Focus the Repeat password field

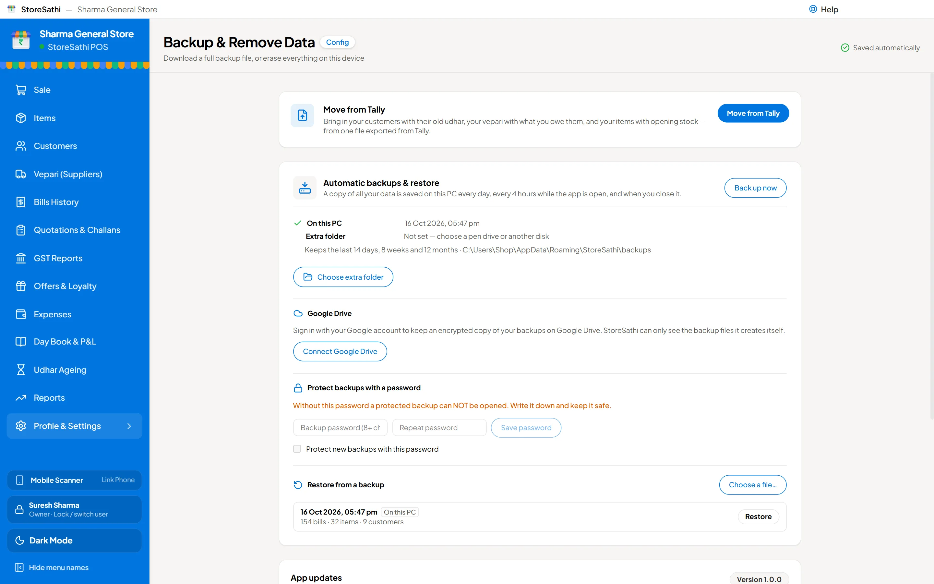(439, 428)
